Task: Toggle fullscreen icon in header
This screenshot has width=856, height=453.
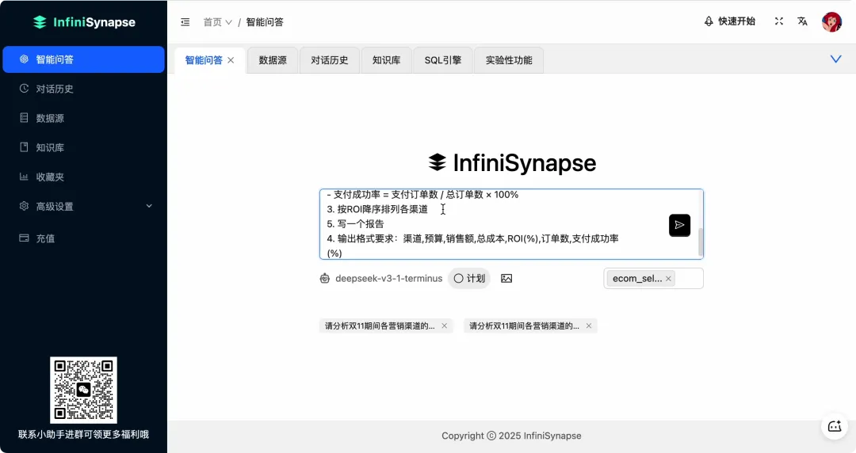Action: 779,21
